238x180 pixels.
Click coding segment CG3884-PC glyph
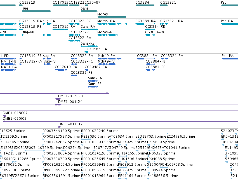click(150, 70)
